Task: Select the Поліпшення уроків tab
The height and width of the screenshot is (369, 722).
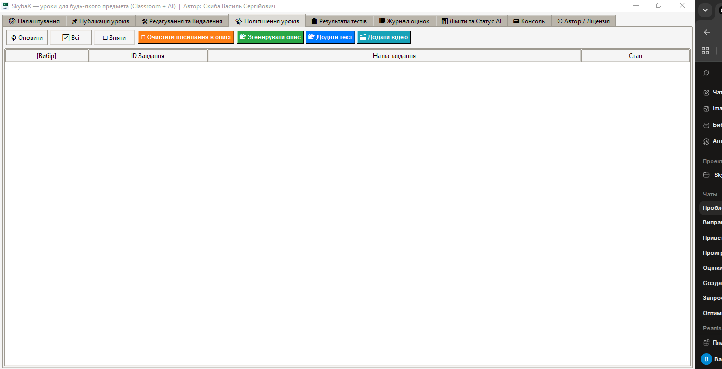Action: pyautogui.click(x=267, y=21)
